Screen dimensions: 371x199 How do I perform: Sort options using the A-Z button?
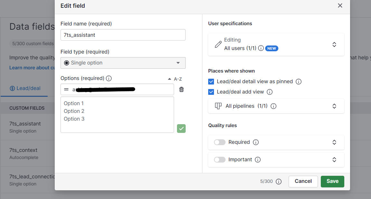coord(175,79)
